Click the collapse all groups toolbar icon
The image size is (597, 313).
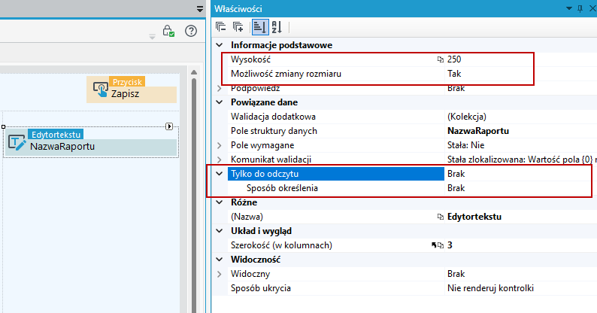[220, 27]
